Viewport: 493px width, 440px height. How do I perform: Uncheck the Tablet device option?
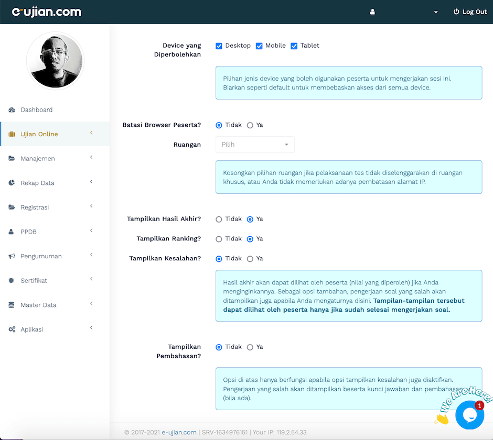294,46
